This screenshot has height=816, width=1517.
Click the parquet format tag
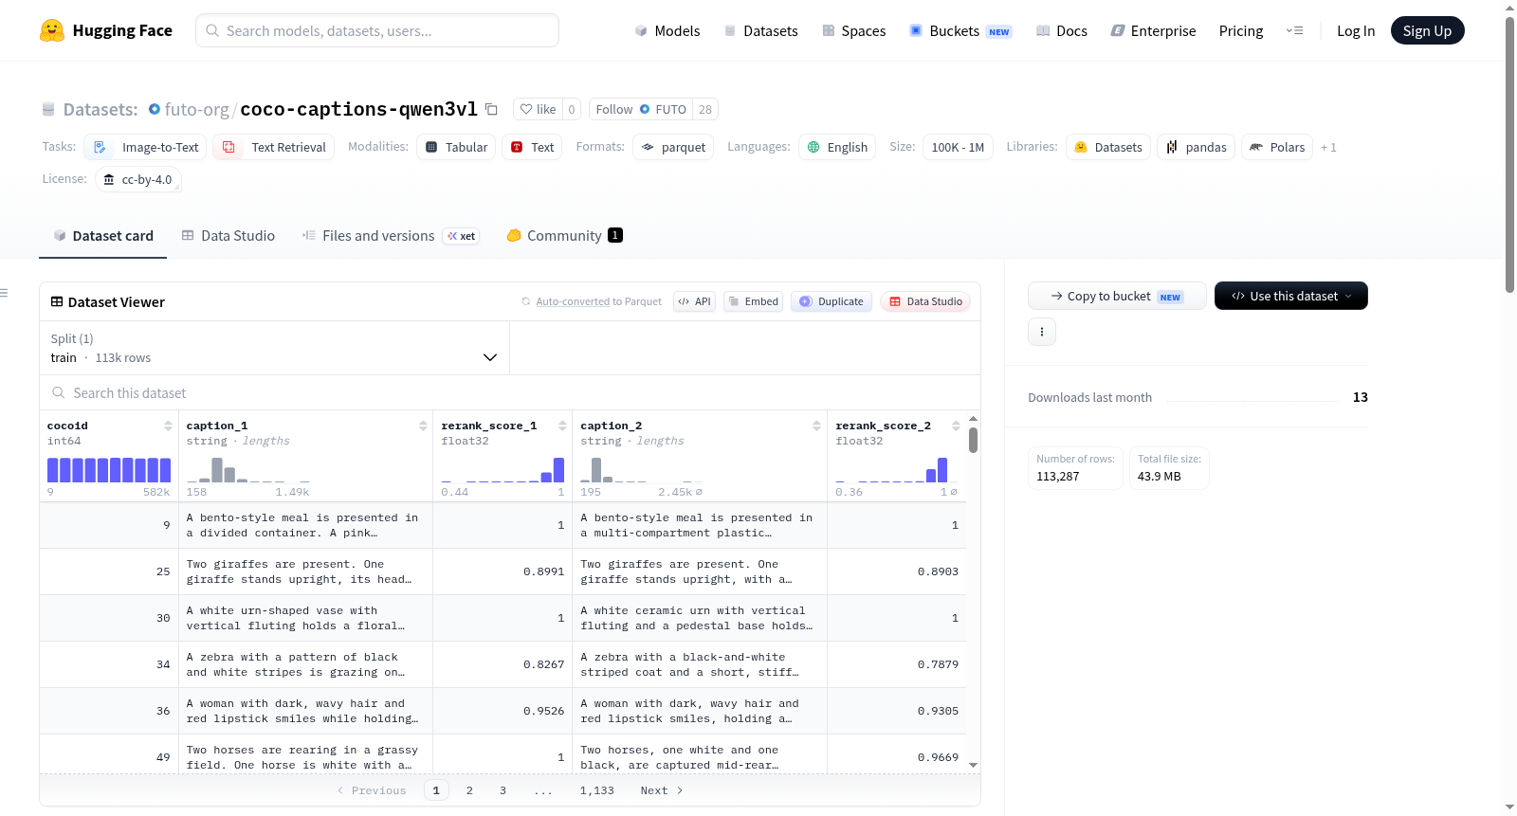tap(673, 147)
